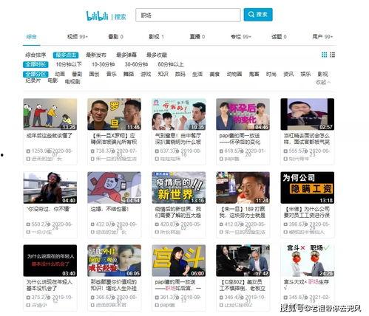Open the yellow 宫斗 thumbnail lasting 06:00
Screen dimensions: 369x316
[179, 261]
